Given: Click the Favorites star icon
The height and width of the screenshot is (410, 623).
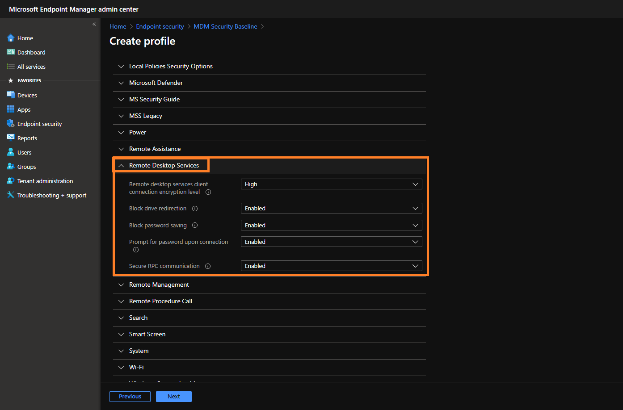Looking at the screenshot, I should tap(11, 81).
